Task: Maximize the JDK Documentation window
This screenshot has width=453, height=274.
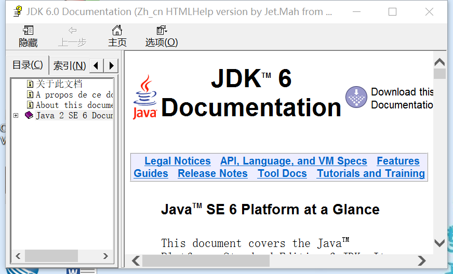Action: click(392, 11)
